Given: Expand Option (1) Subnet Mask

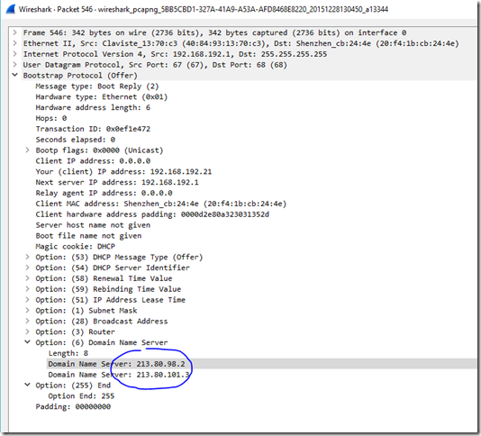Looking at the screenshot, I should (x=27, y=310).
